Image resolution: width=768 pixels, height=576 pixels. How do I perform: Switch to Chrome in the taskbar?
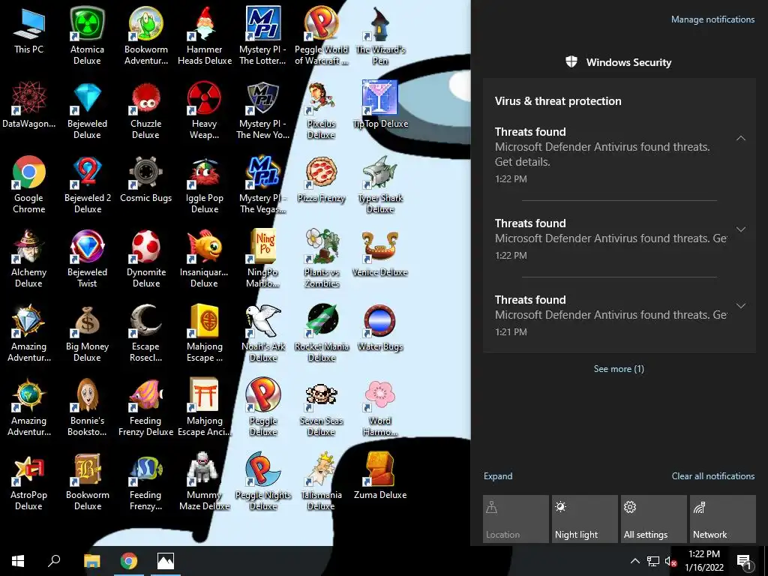coord(129,561)
